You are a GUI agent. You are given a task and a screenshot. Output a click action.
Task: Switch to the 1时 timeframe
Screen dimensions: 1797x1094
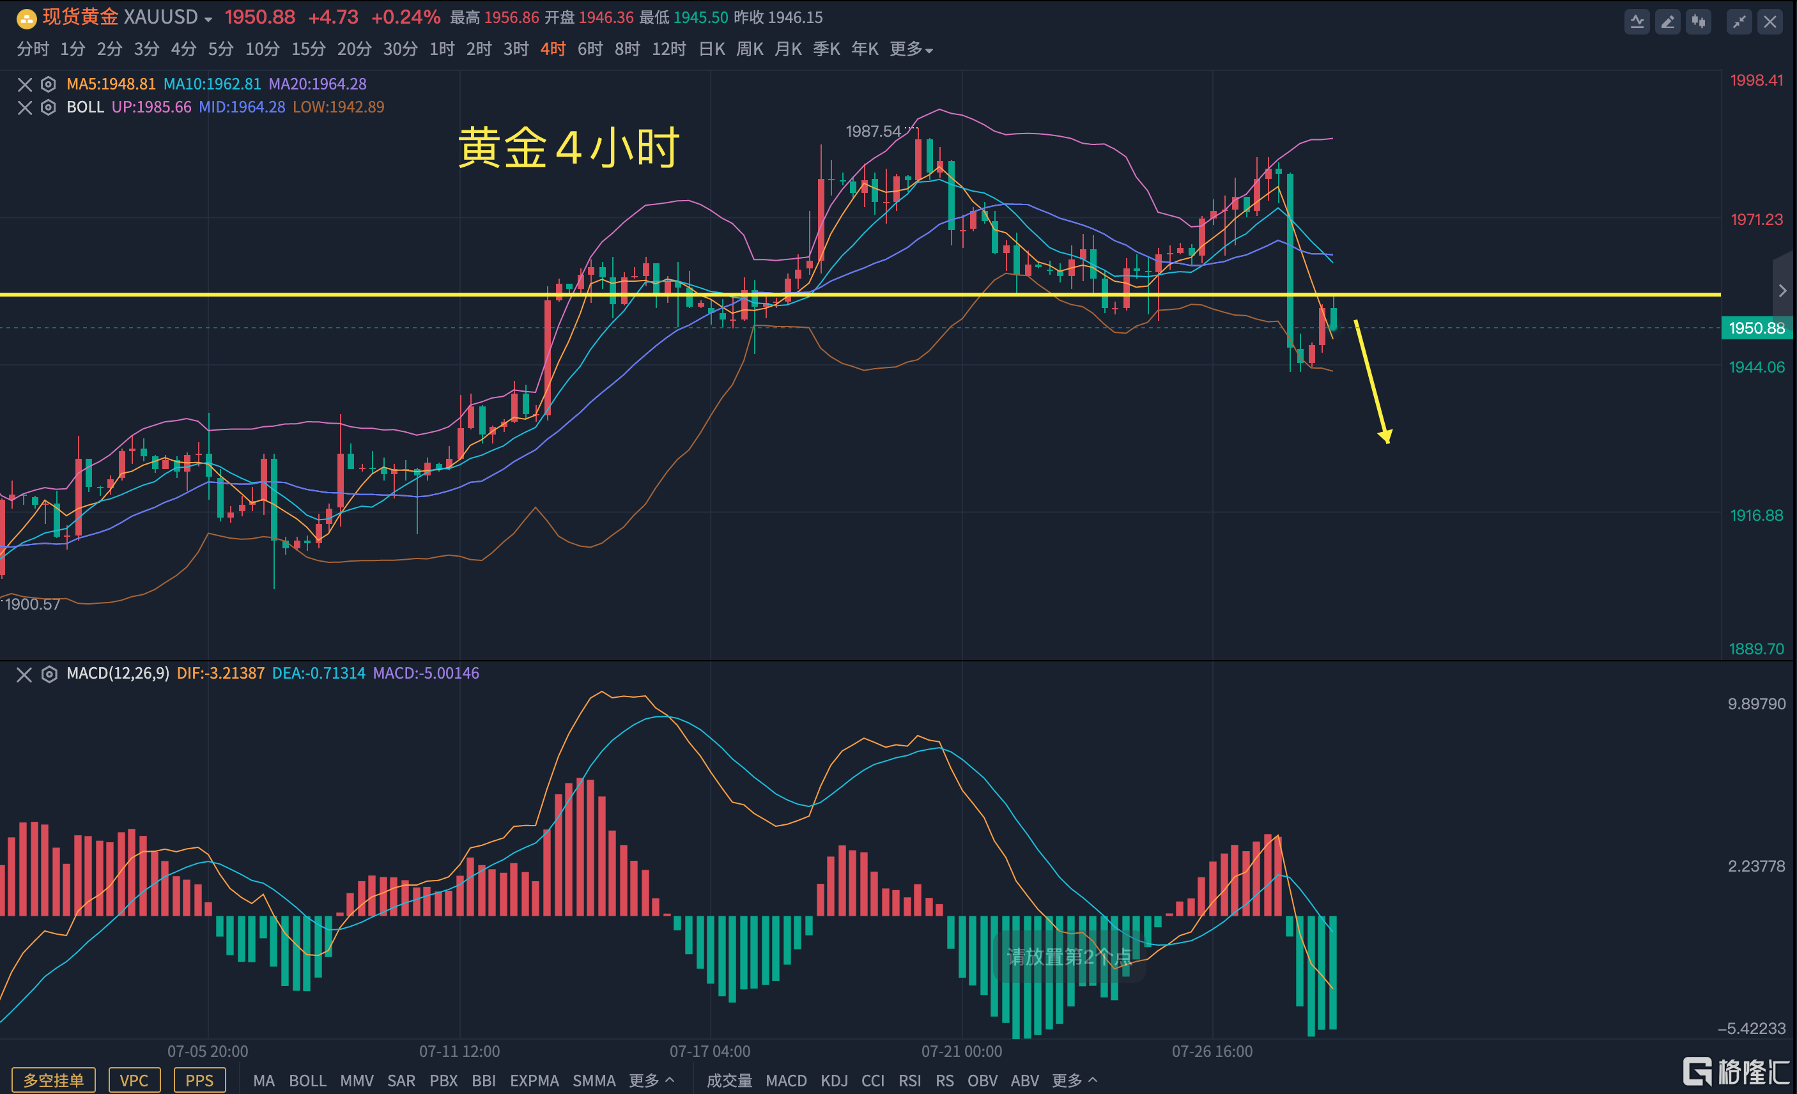point(442,49)
